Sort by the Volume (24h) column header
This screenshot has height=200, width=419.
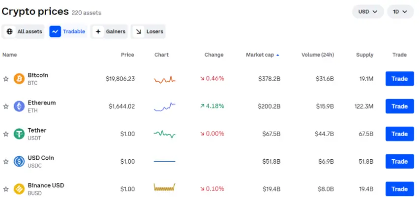tap(318, 55)
